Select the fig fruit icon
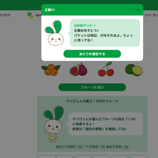The height and width of the screenshot is (158, 158). point(78,69)
